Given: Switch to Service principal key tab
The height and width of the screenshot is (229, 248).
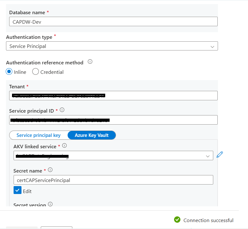Looking at the screenshot, I should (39, 135).
